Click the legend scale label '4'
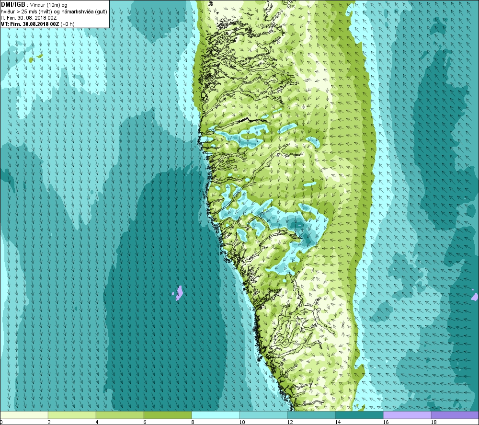 [x=97, y=422]
